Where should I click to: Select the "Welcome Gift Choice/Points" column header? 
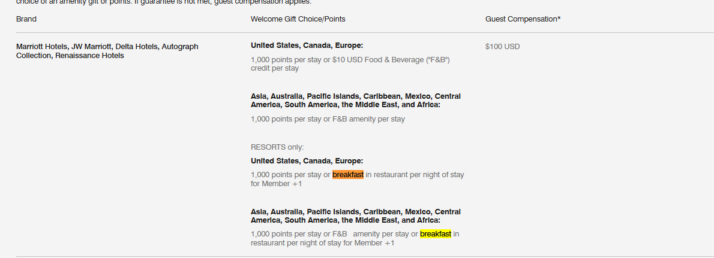tap(298, 19)
